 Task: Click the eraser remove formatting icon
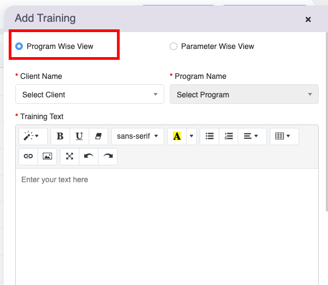(98, 136)
